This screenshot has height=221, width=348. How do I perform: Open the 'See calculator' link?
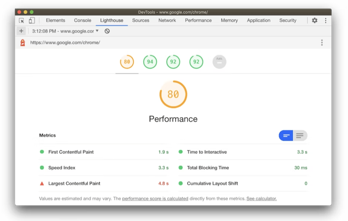(x=261, y=198)
